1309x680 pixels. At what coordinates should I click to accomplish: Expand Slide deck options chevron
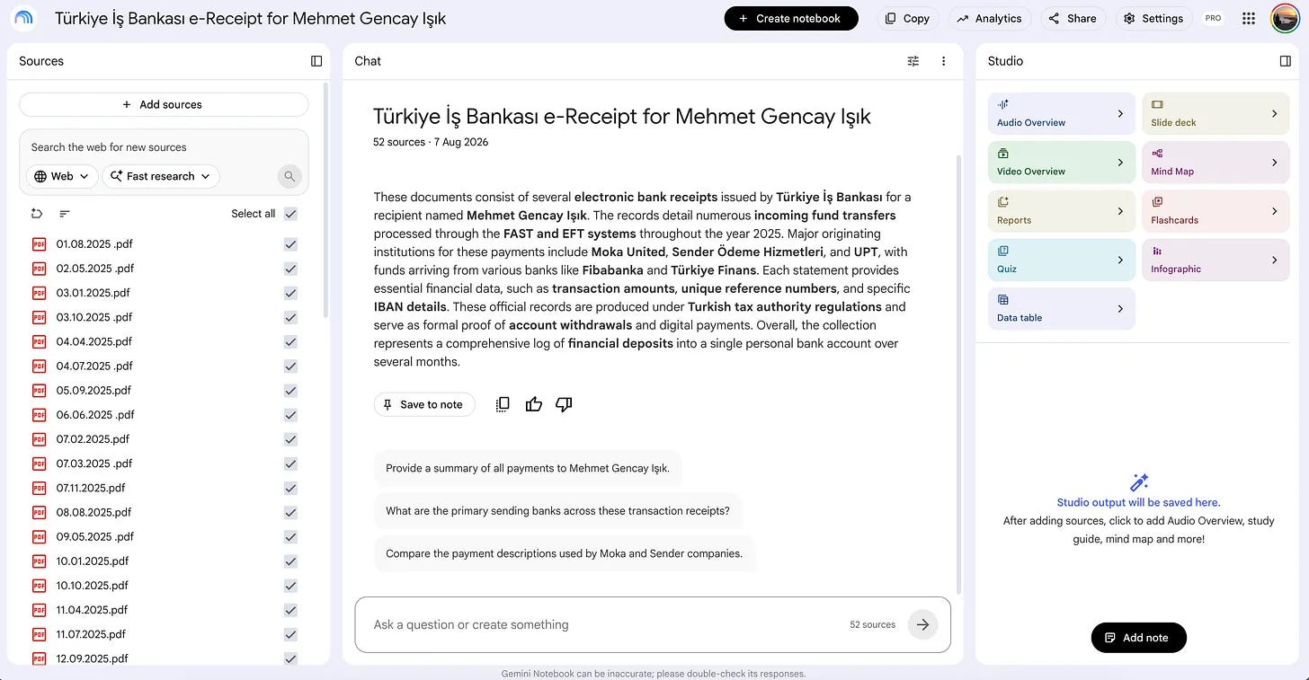click(1275, 113)
